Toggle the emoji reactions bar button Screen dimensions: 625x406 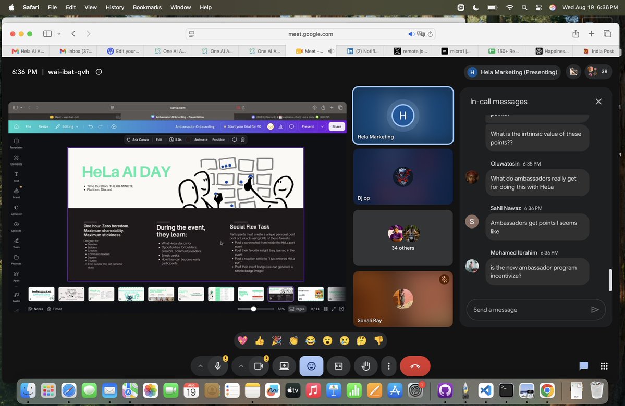(x=311, y=366)
